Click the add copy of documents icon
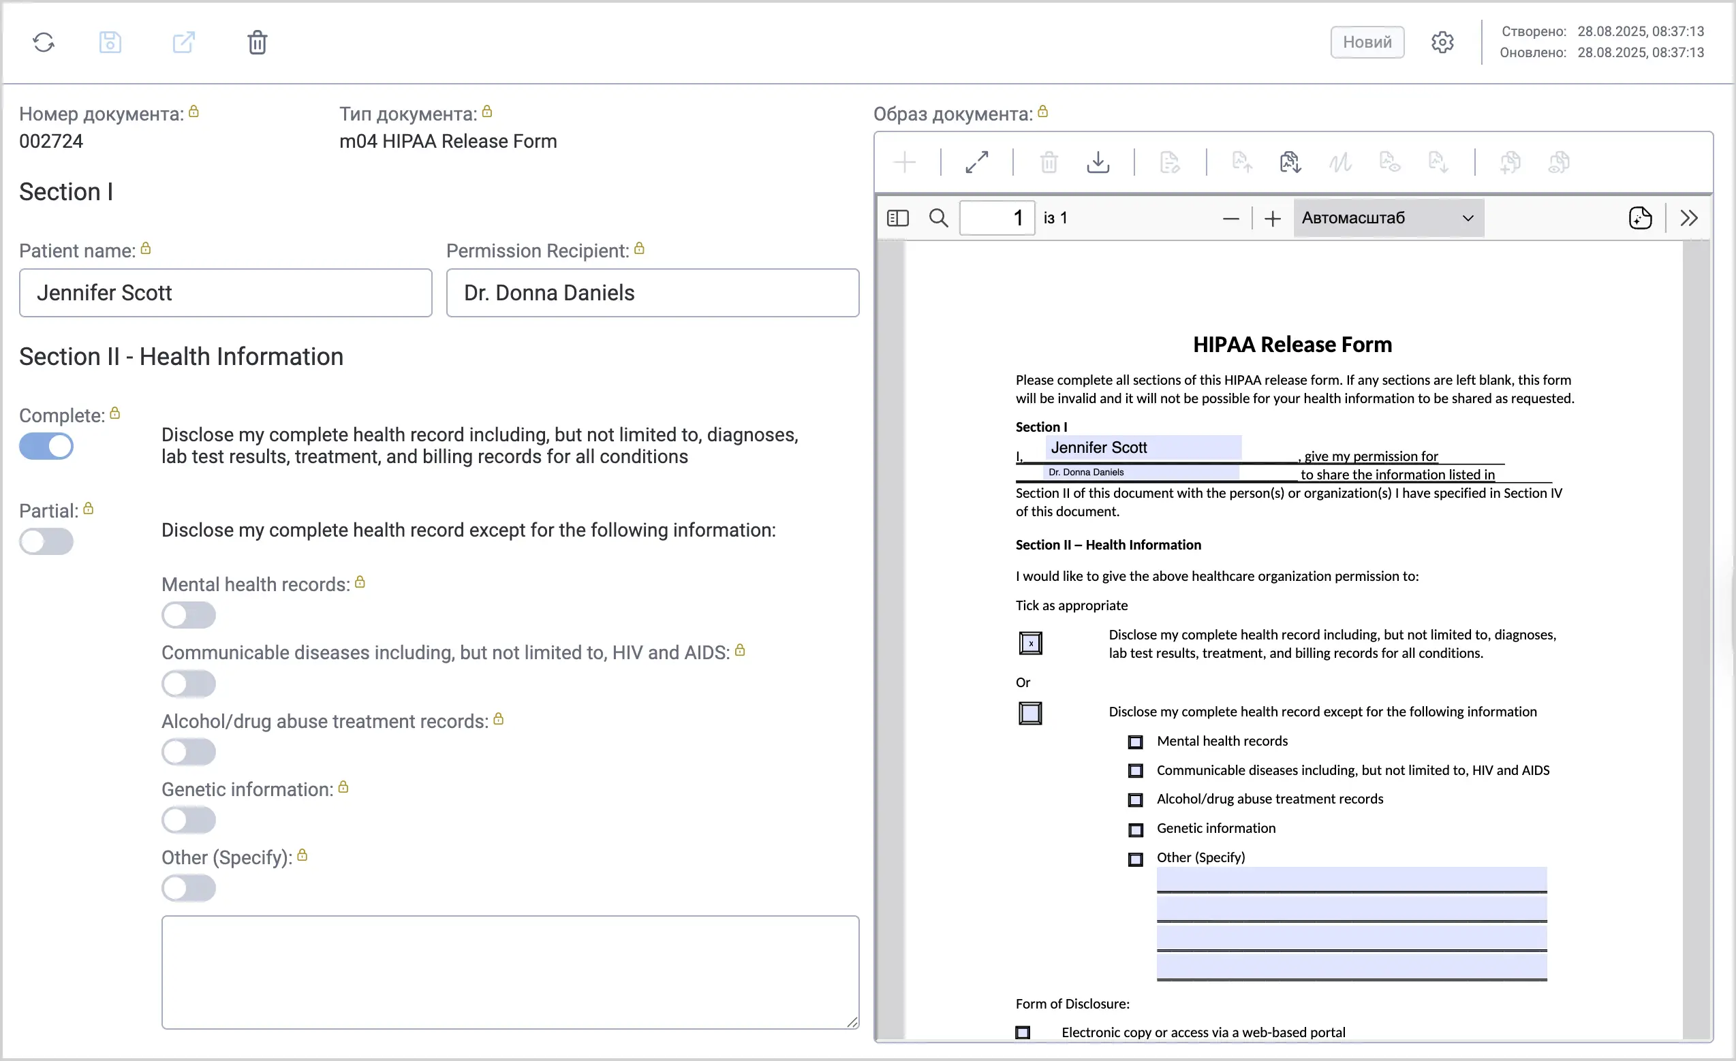Image resolution: width=1736 pixels, height=1061 pixels. (1510, 163)
